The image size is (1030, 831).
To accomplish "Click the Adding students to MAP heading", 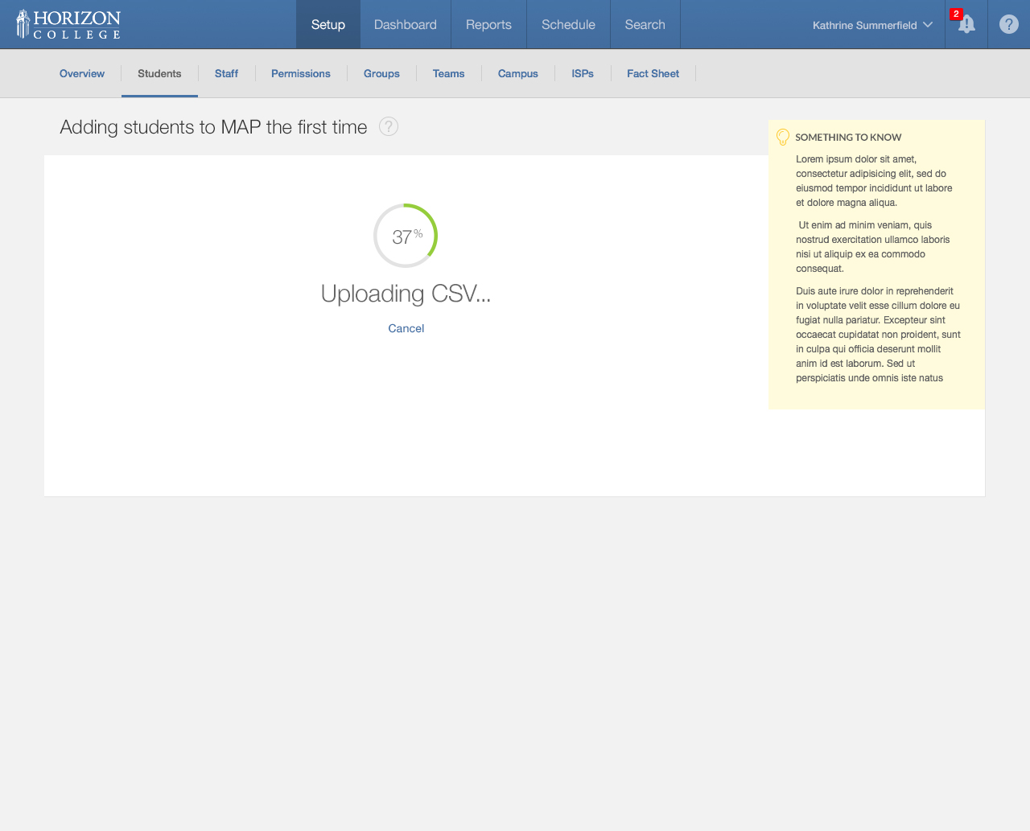I will click(213, 127).
